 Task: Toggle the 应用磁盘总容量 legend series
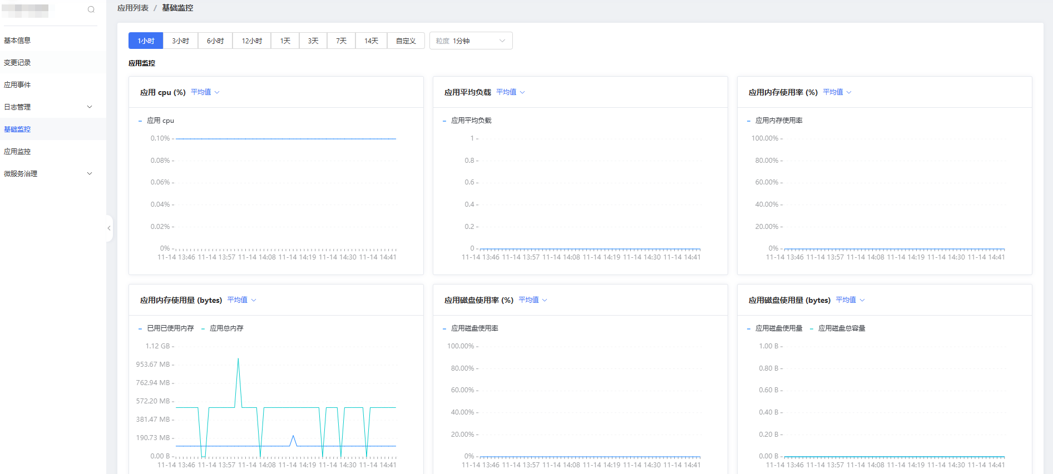(841, 328)
